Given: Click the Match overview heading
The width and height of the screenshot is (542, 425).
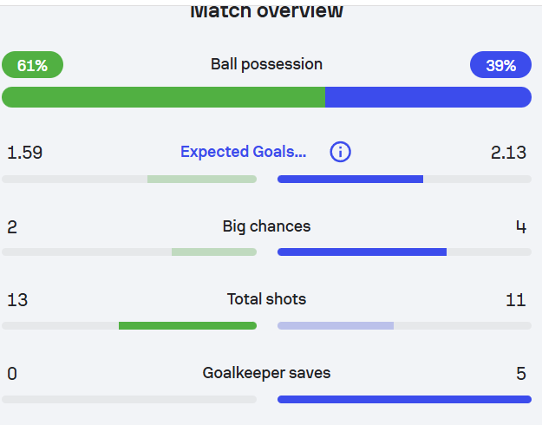Looking at the screenshot, I should (266, 11).
